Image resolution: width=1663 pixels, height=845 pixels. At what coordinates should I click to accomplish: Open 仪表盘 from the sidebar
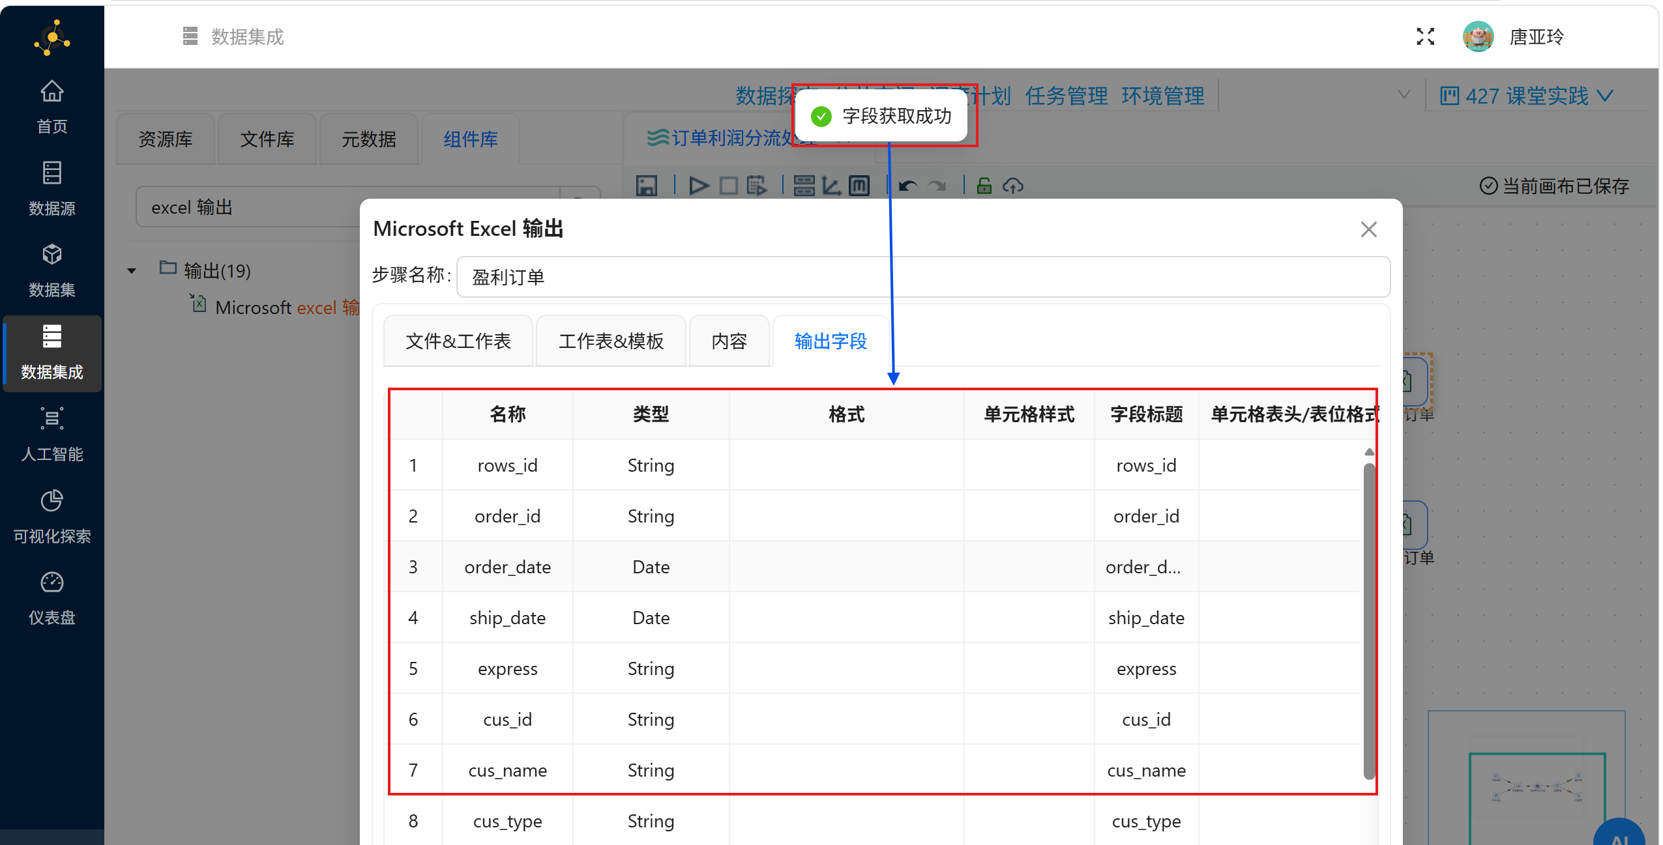[x=52, y=598]
